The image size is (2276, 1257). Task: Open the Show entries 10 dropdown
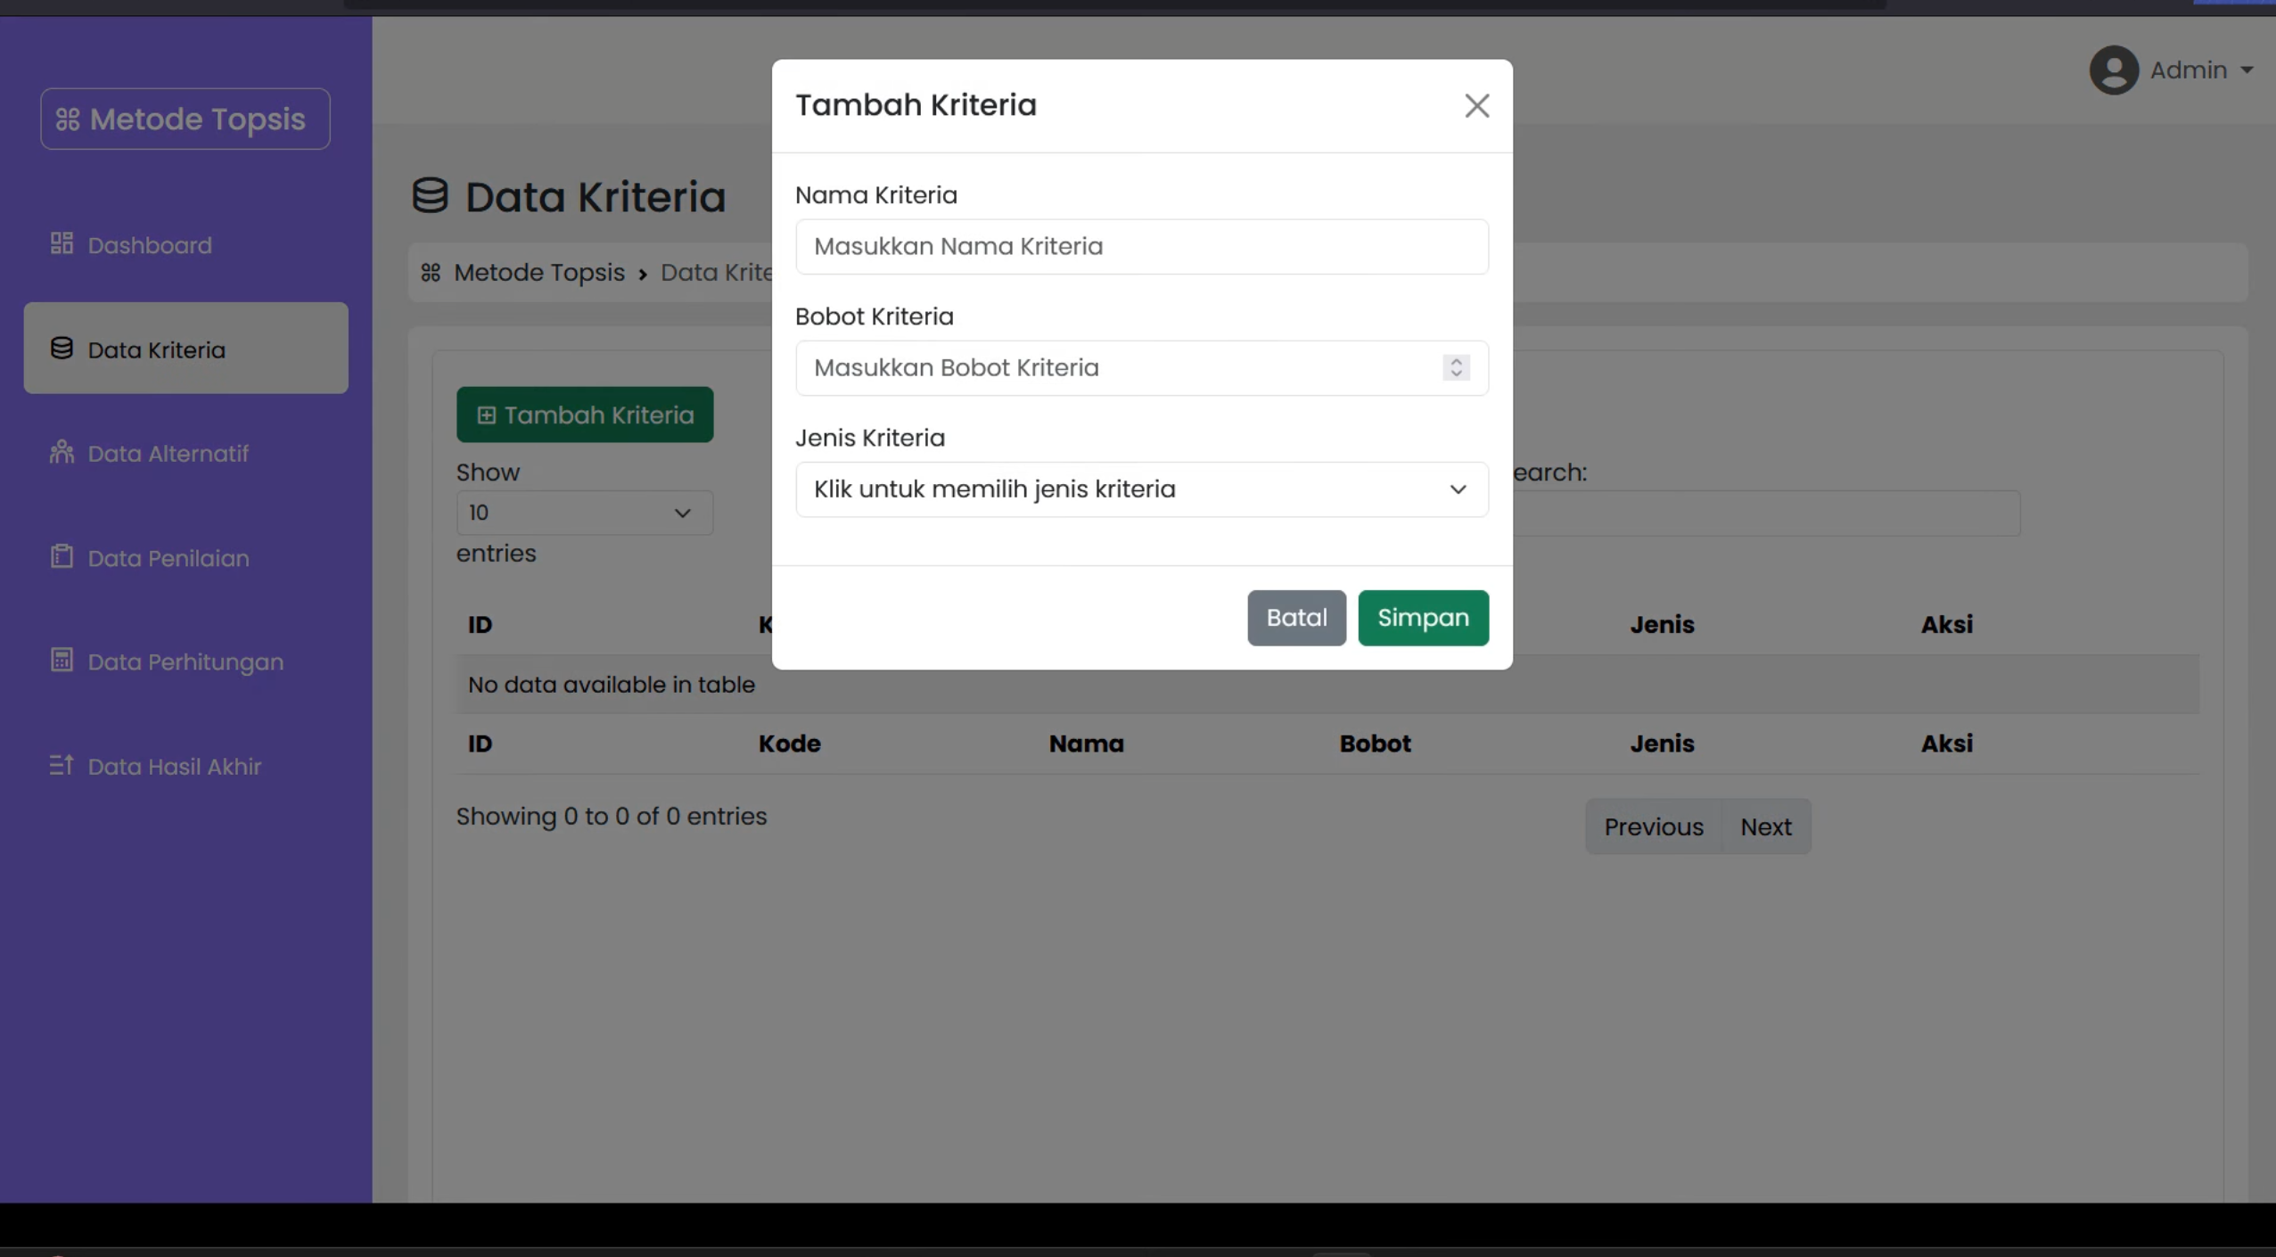pyautogui.click(x=584, y=513)
